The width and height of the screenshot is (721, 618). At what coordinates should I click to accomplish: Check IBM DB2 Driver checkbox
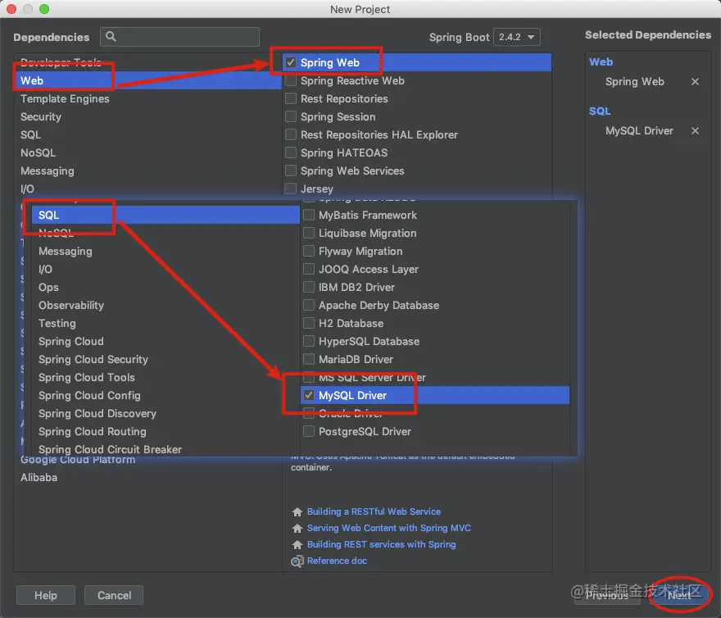[309, 287]
